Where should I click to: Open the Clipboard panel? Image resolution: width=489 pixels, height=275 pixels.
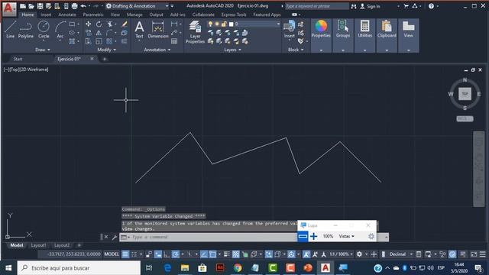pyautogui.click(x=387, y=35)
